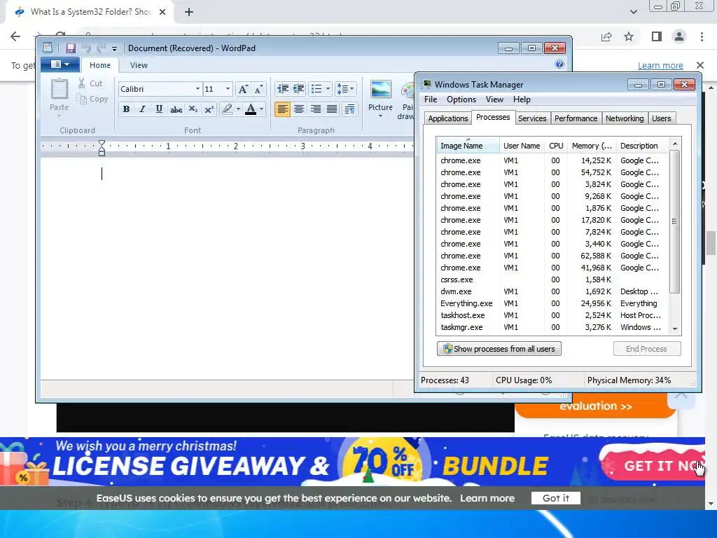Click the Save icon in WordPad toolbar
The width and height of the screenshot is (717, 538).
[x=71, y=48]
